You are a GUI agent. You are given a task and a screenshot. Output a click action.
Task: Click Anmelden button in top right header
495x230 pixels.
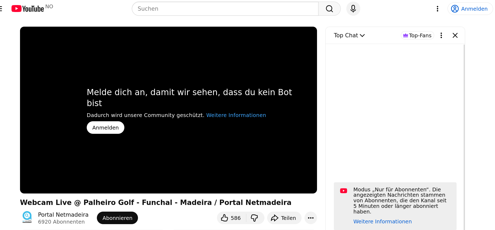470,9
